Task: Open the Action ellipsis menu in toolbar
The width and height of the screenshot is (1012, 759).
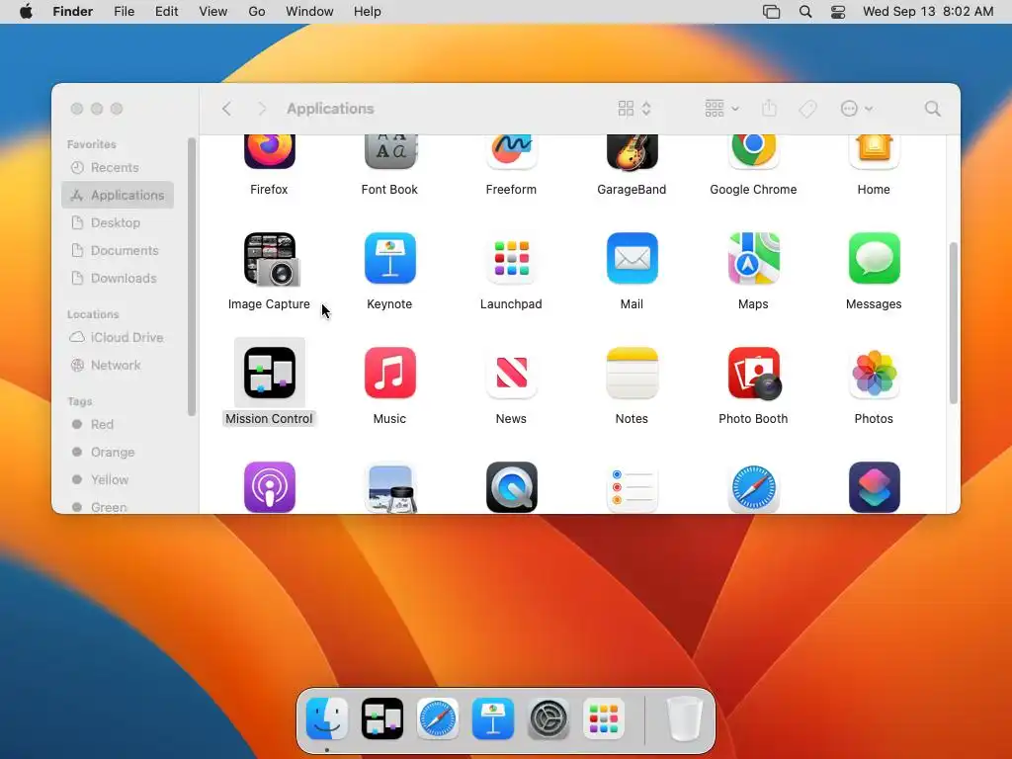Action: [x=857, y=109]
